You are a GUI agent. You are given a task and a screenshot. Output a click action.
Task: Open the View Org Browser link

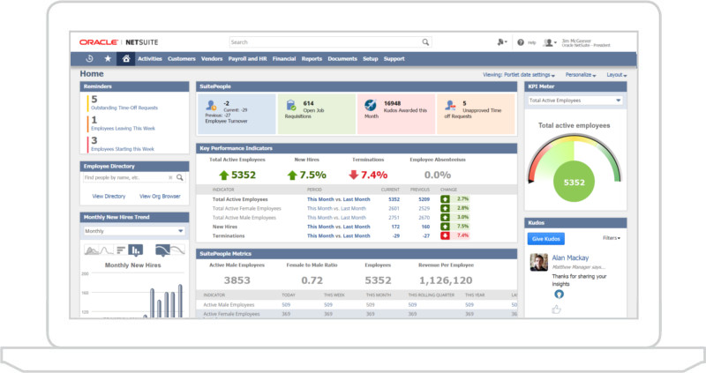(x=161, y=196)
